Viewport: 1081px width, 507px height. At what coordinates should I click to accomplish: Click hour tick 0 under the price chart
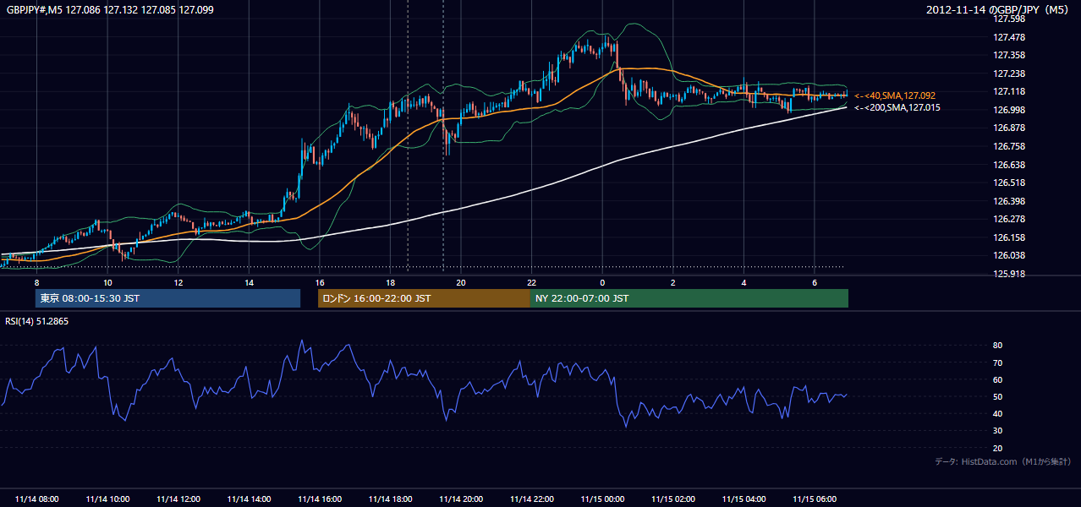[x=602, y=282]
